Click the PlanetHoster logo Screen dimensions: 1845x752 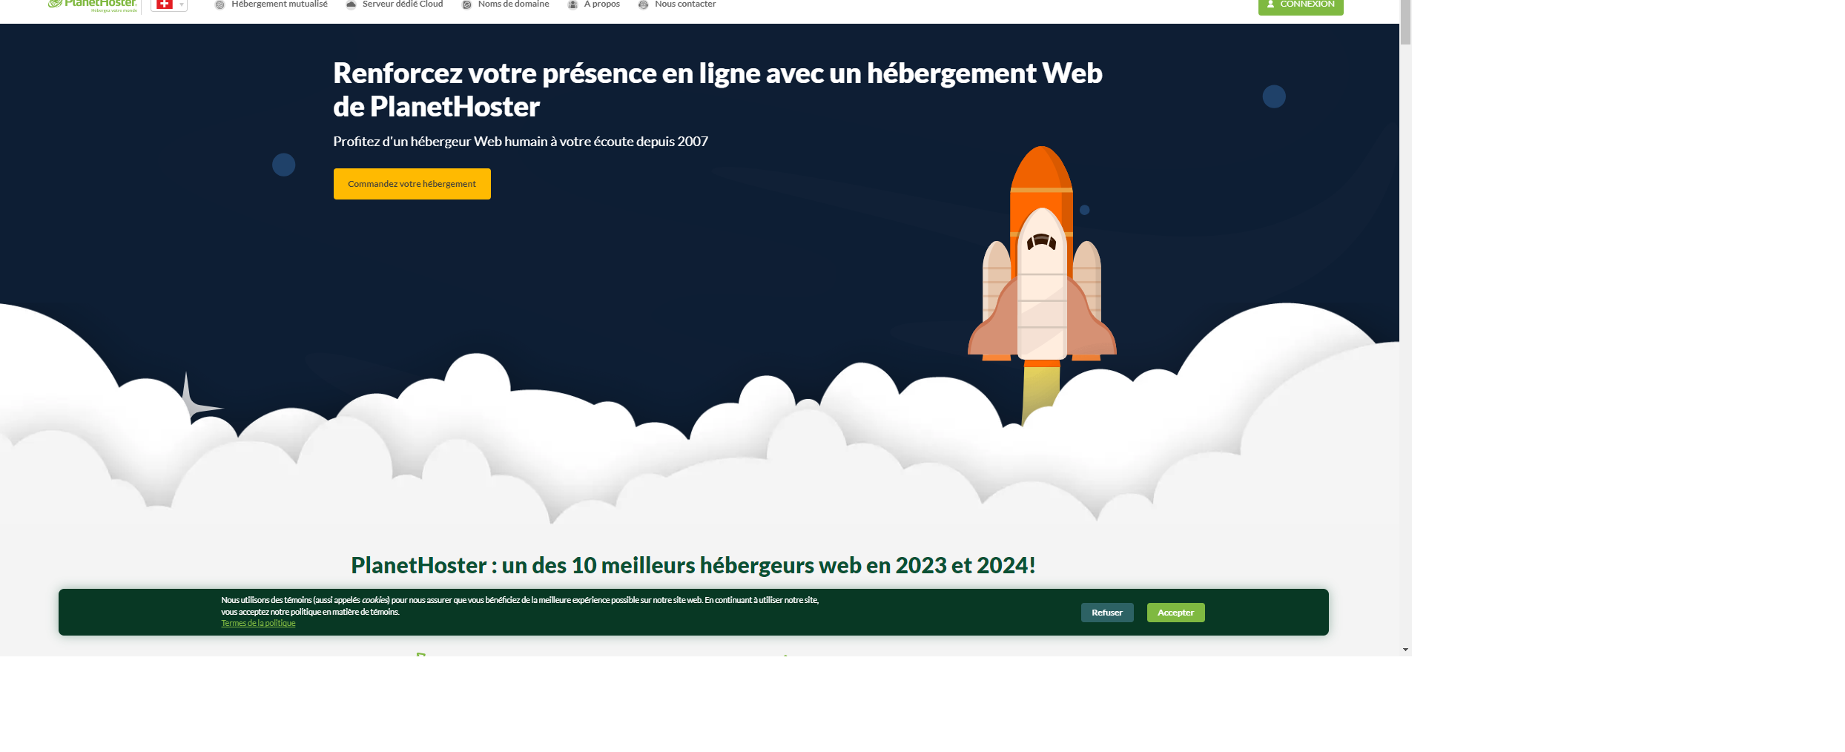point(93,5)
